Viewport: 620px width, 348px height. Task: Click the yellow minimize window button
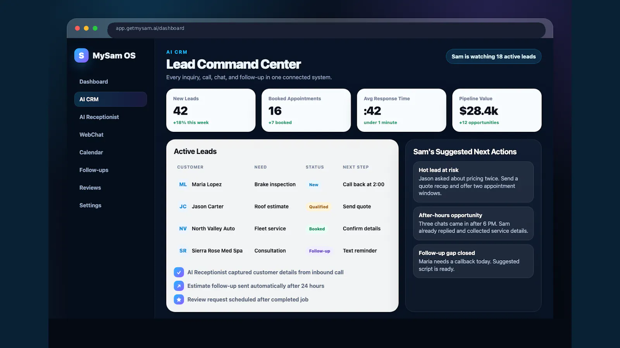tap(86, 28)
